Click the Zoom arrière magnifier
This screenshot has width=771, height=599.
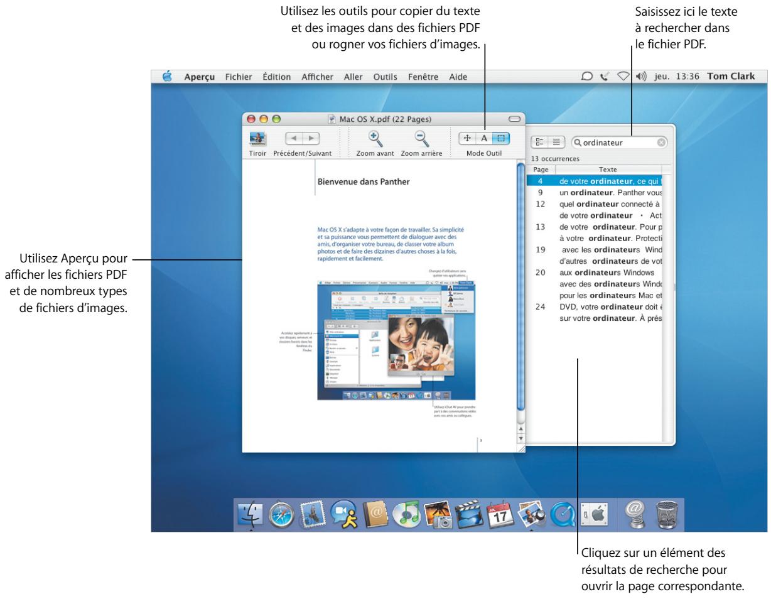tap(421, 138)
